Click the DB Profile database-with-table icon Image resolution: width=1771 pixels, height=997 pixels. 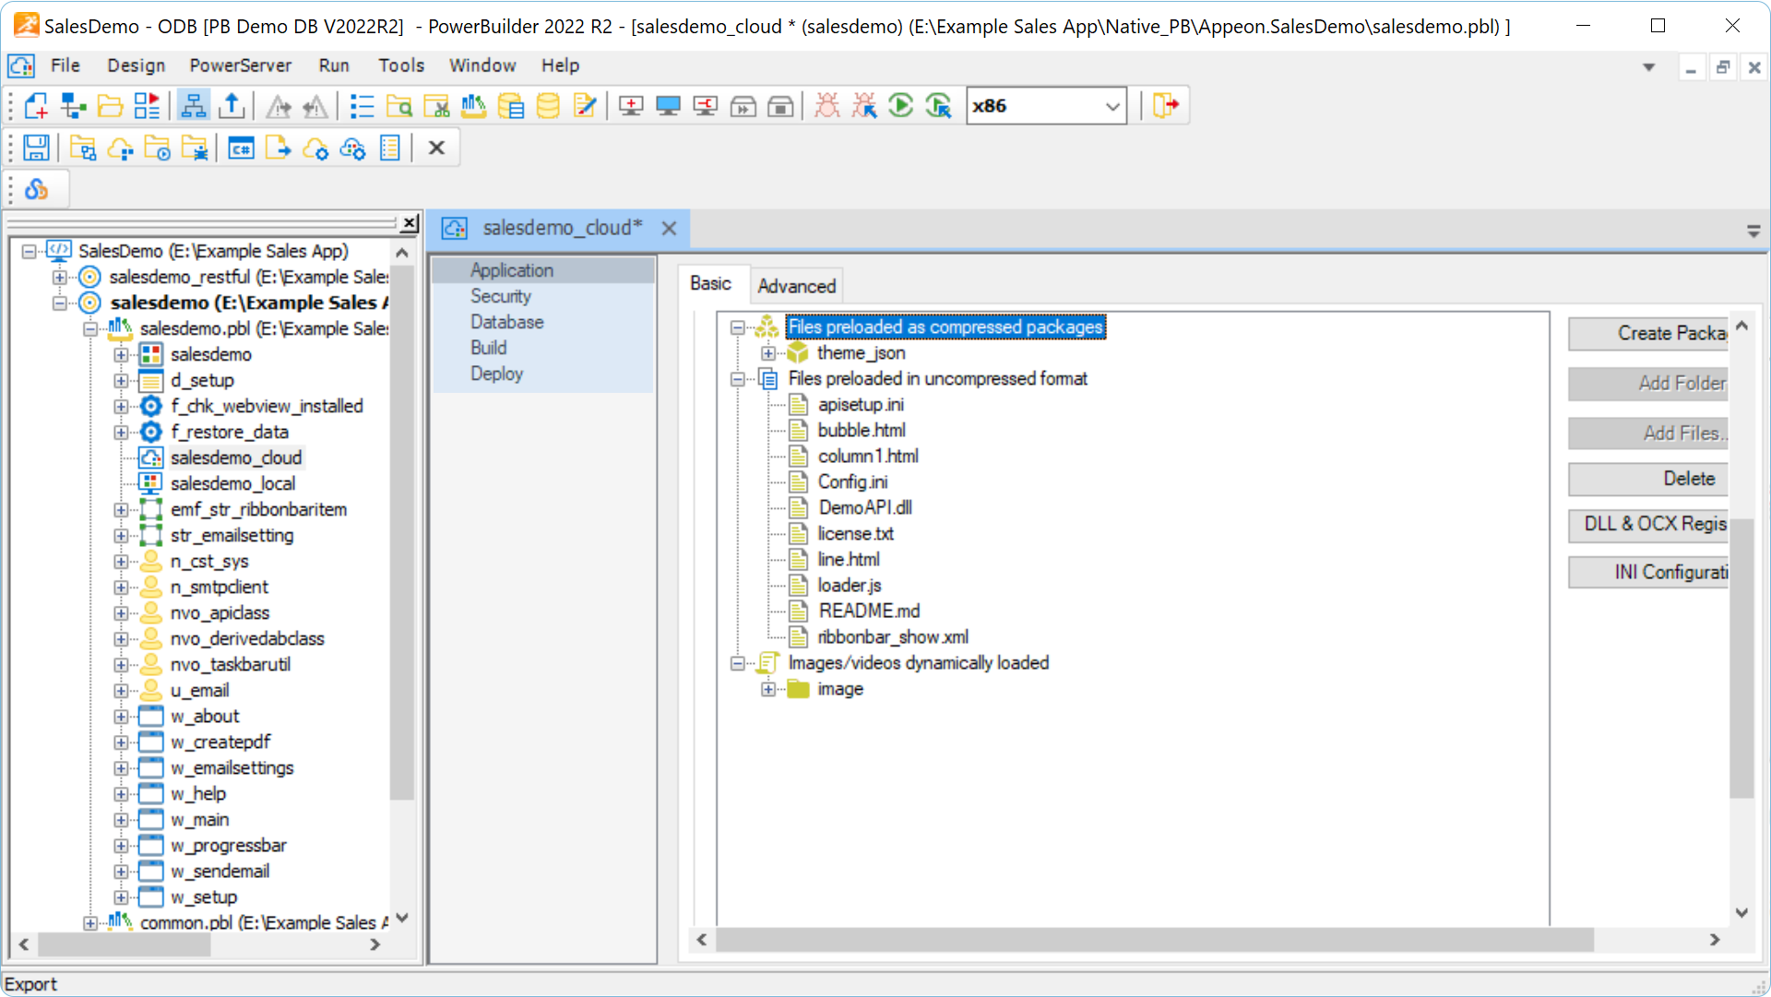(x=510, y=106)
